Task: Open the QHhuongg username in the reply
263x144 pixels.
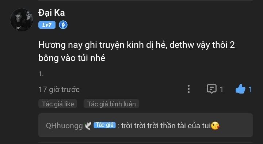Action: pyautogui.click(x=64, y=126)
